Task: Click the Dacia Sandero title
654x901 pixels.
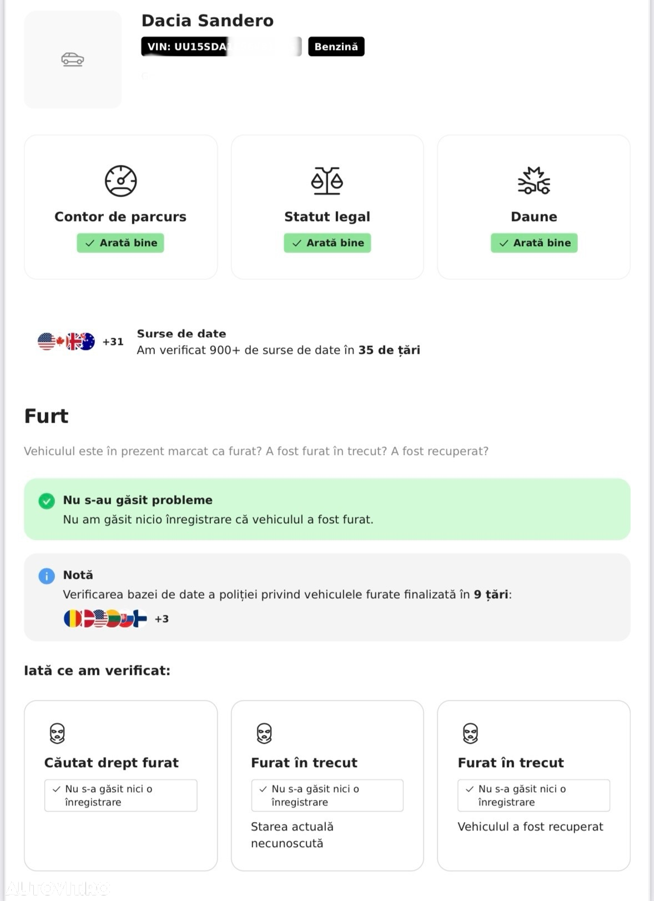Action: (x=208, y=21)
